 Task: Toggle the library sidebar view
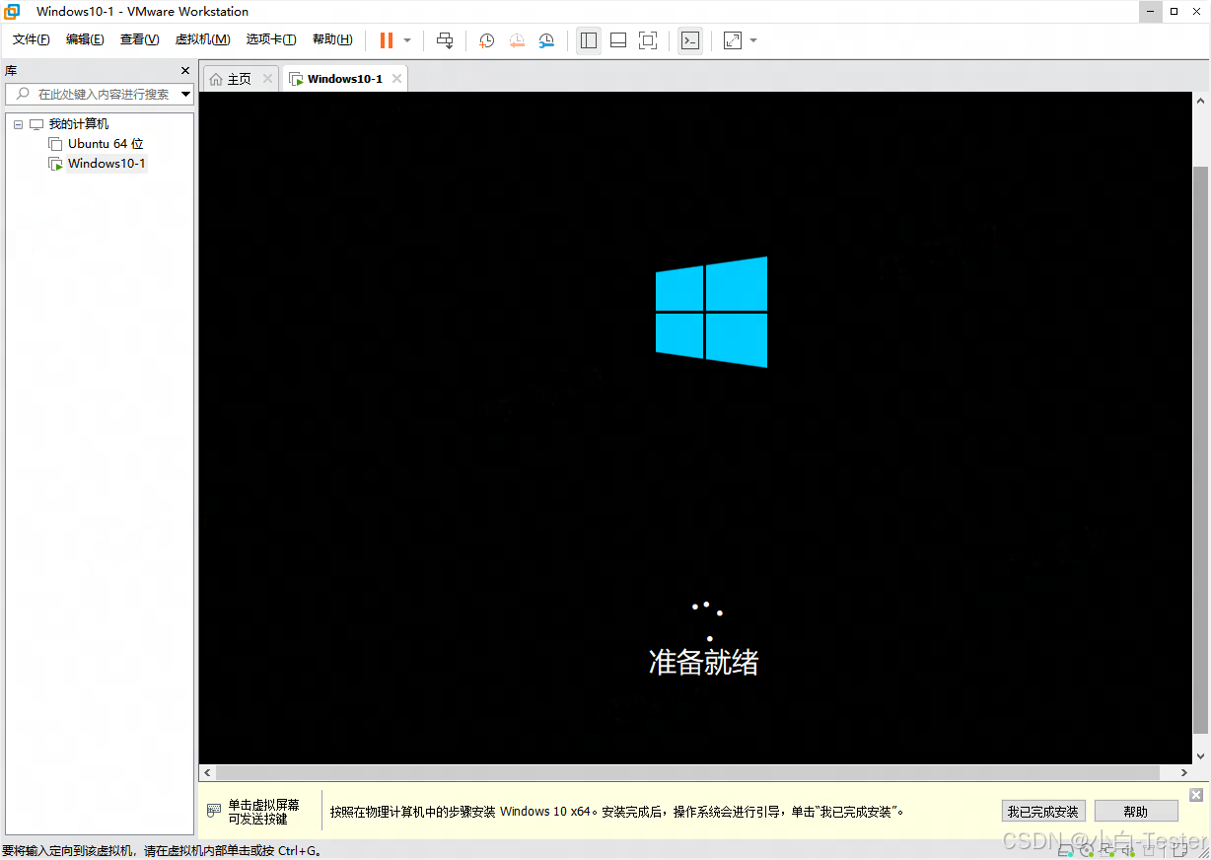589,40
